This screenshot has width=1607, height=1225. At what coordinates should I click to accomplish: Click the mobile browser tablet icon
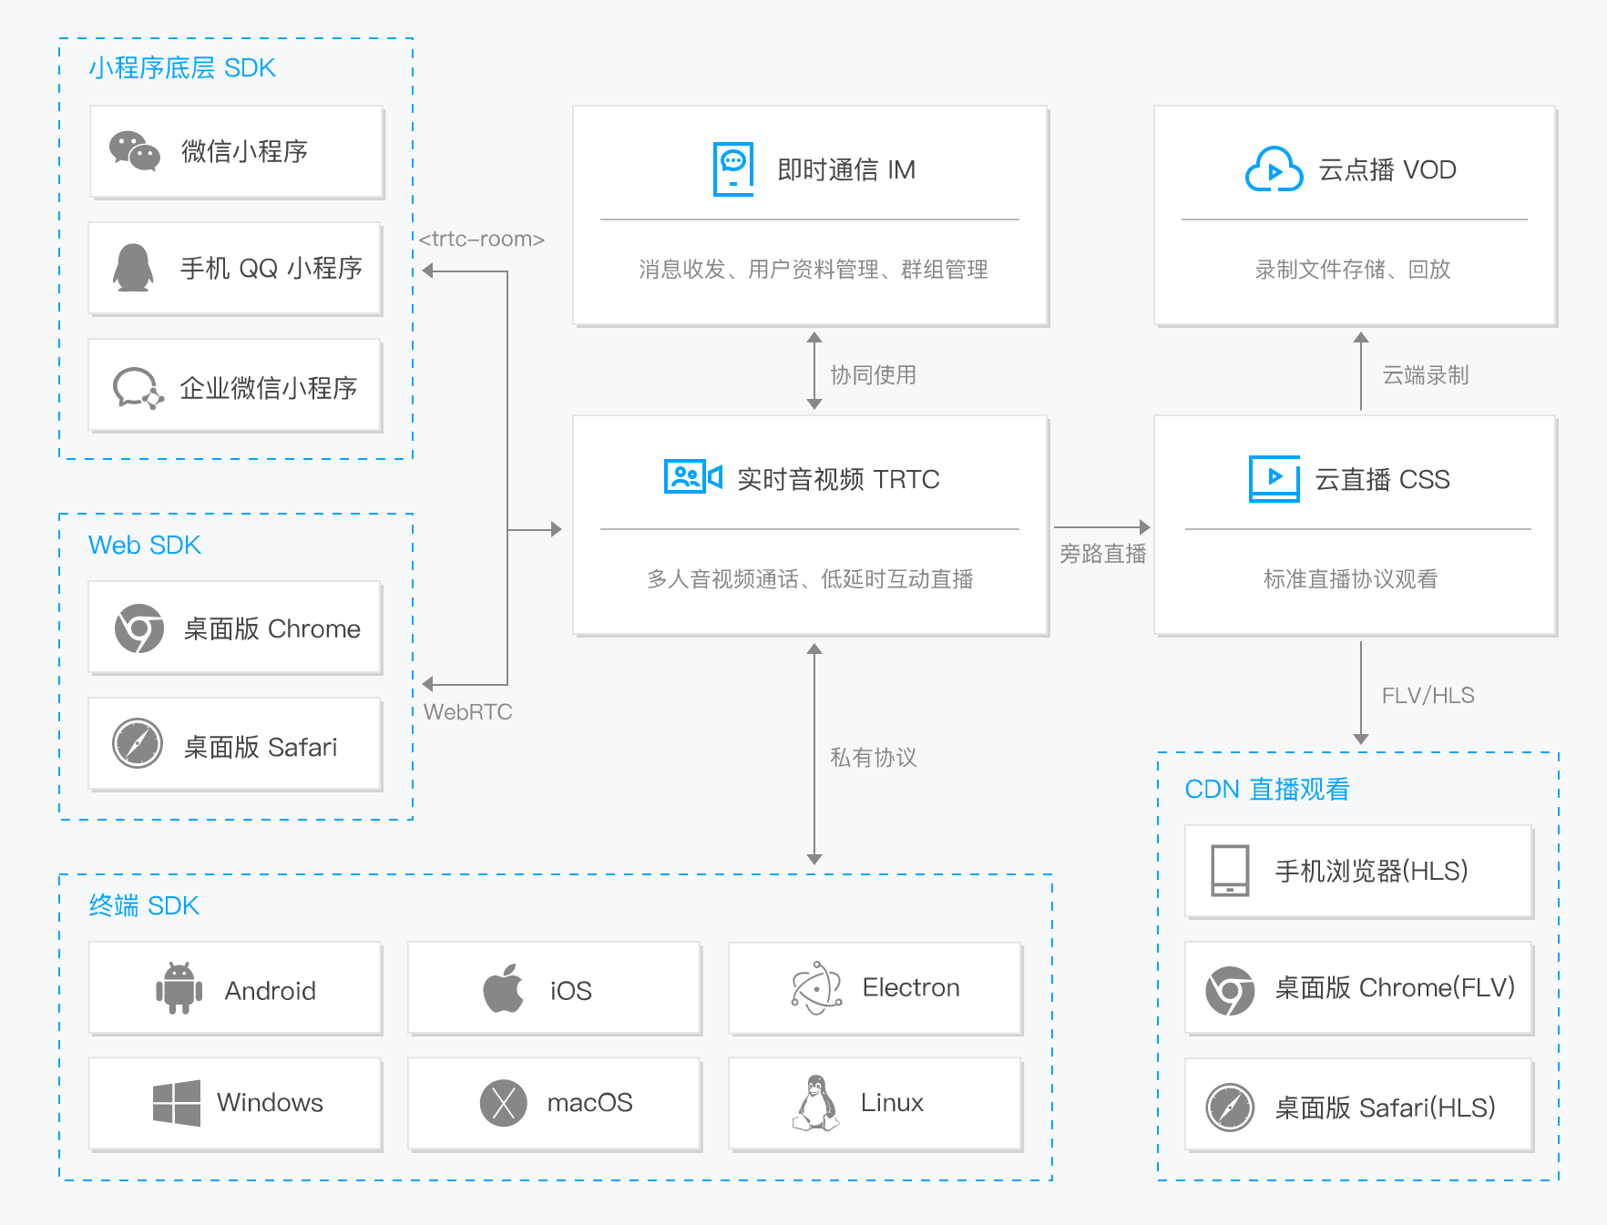[x=1230, y=871]
